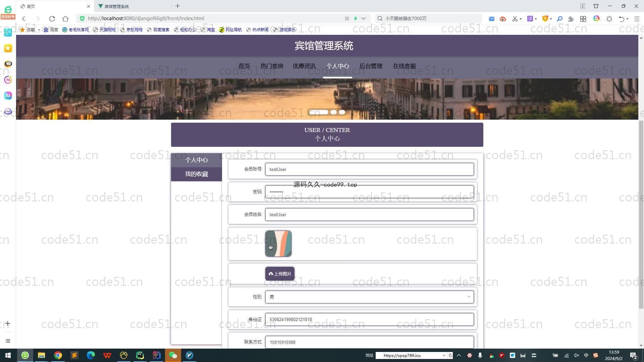Screen dimensions: 644x362
Task: Go to 首页 in site navigation
Action: tap(244, 66)
